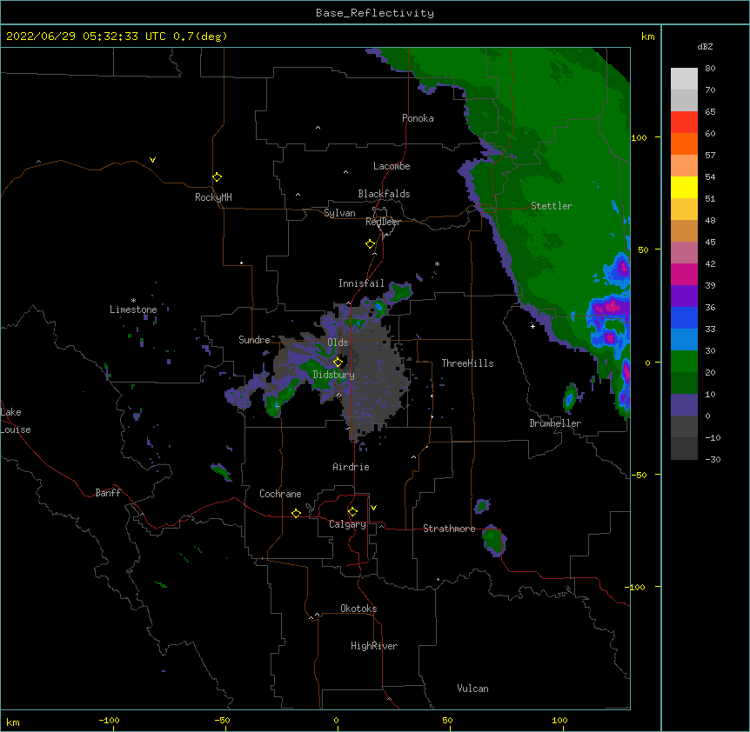
Task: Pick the light gray 70-80 dBZ legend swatch
Action: point(684,78)
